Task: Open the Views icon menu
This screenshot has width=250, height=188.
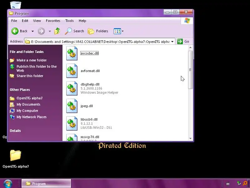Action: coord(117,31)
